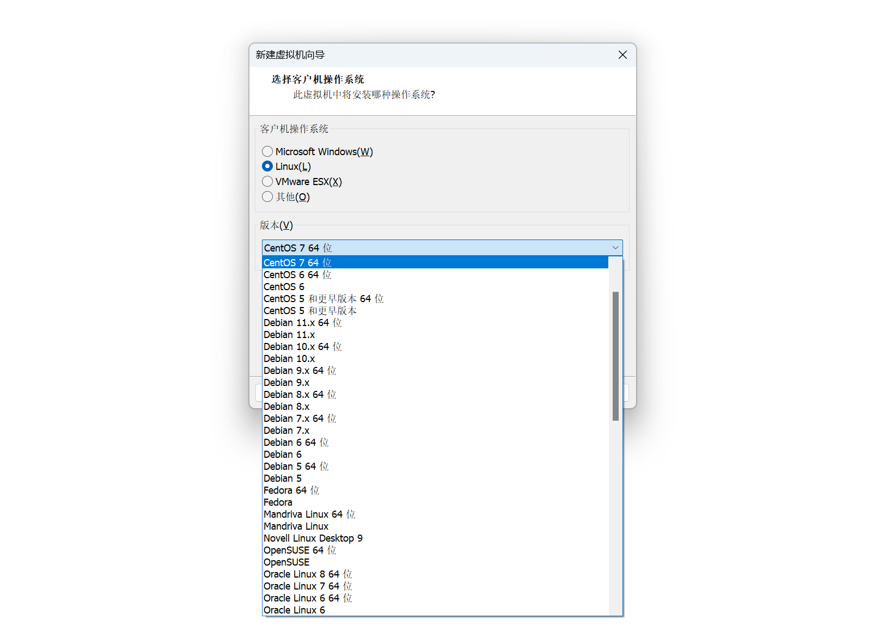Viewport: 873px width, 626px height.
Task: Pick Debian 11.x 64 位 from list
Action: tap(435, 322)
